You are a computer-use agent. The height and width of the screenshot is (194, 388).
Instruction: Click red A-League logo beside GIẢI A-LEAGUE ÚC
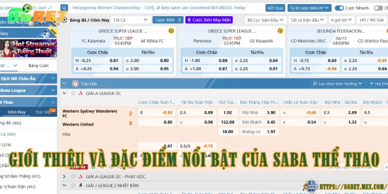81,93
